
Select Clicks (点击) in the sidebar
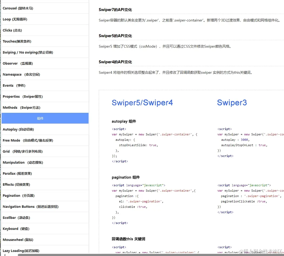45,30
